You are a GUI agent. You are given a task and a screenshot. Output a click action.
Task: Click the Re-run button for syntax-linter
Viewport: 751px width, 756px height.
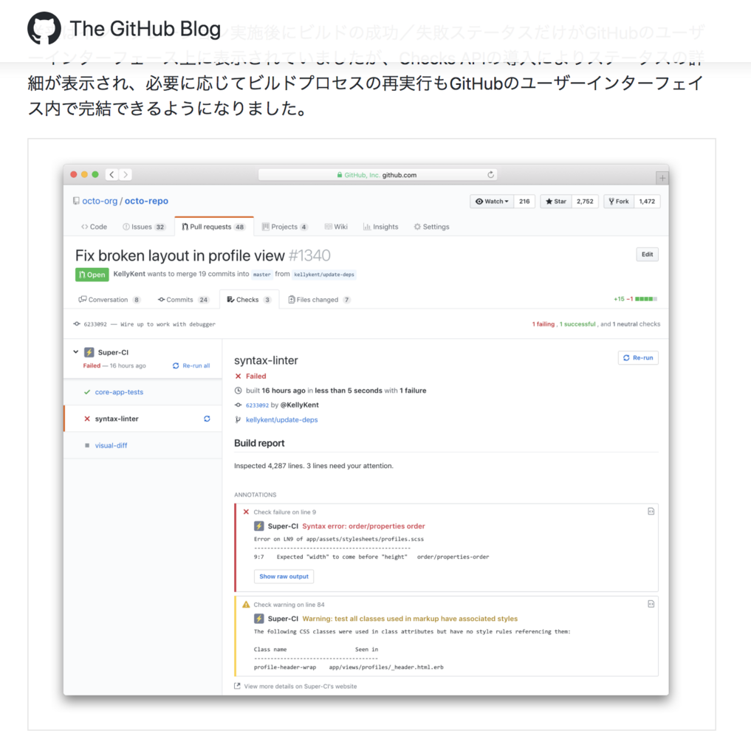638,358
